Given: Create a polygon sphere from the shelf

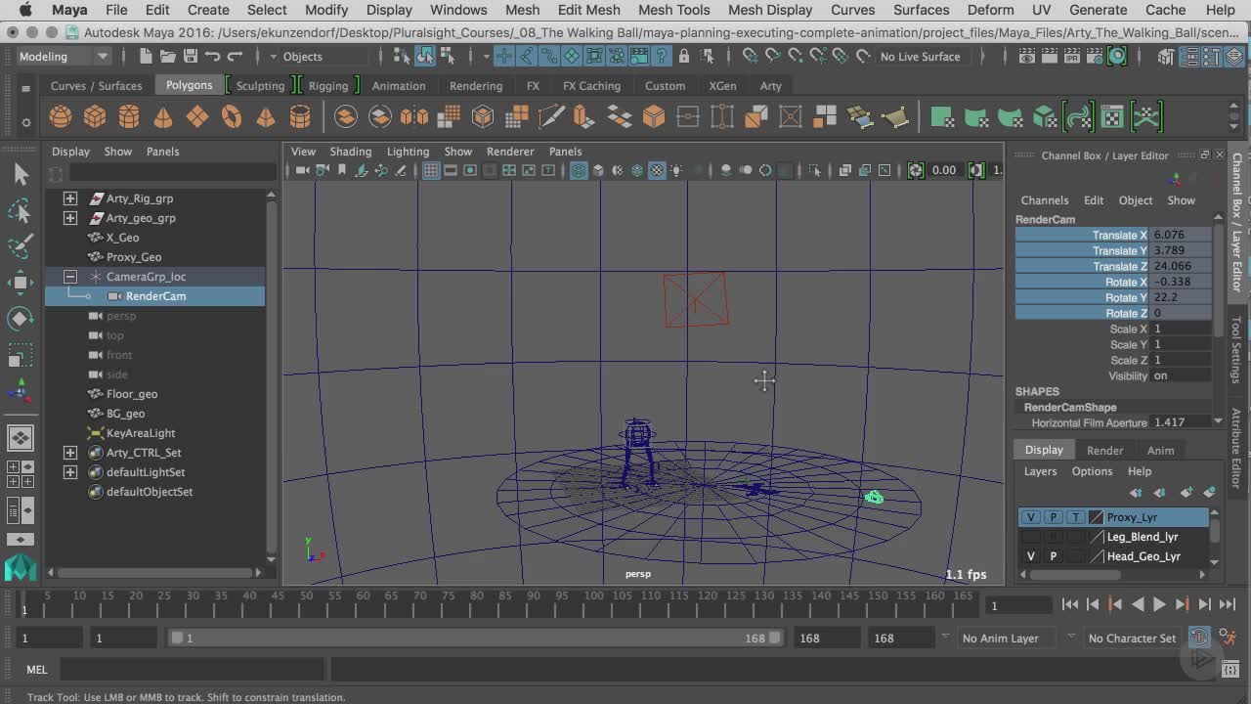Looking at the screenshot, I should click(61, 117).
